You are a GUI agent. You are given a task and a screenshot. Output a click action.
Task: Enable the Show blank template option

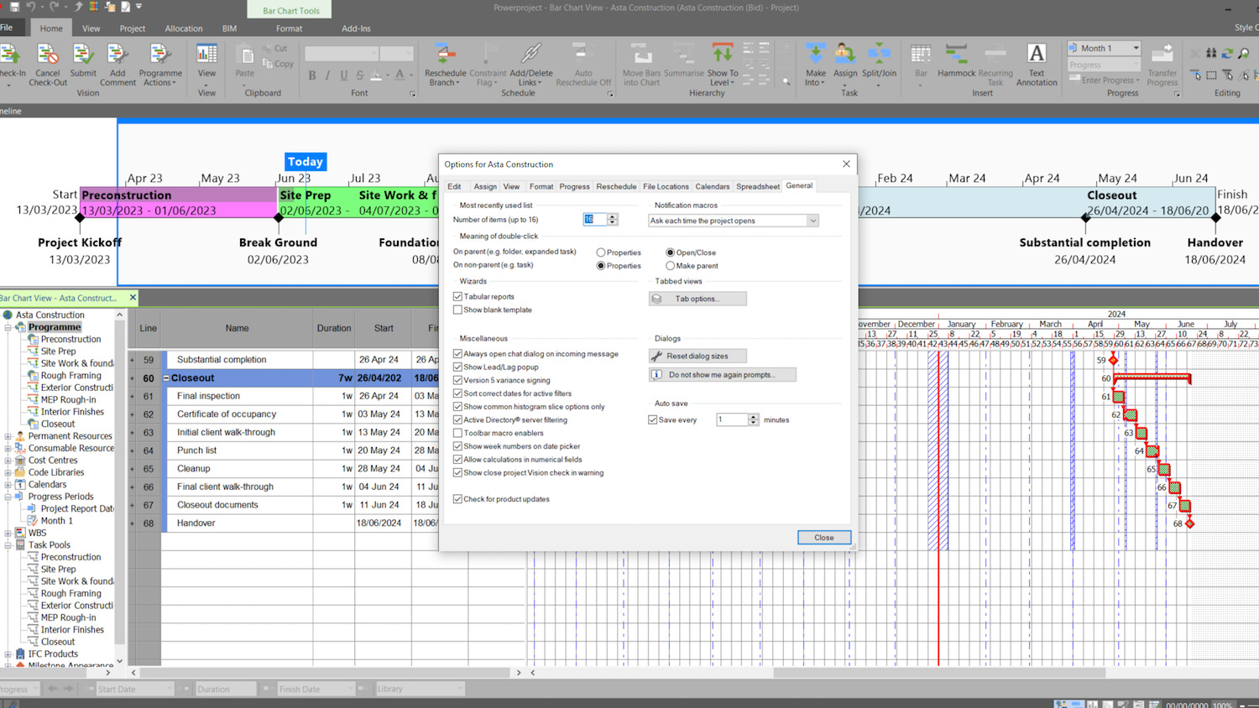457,310
